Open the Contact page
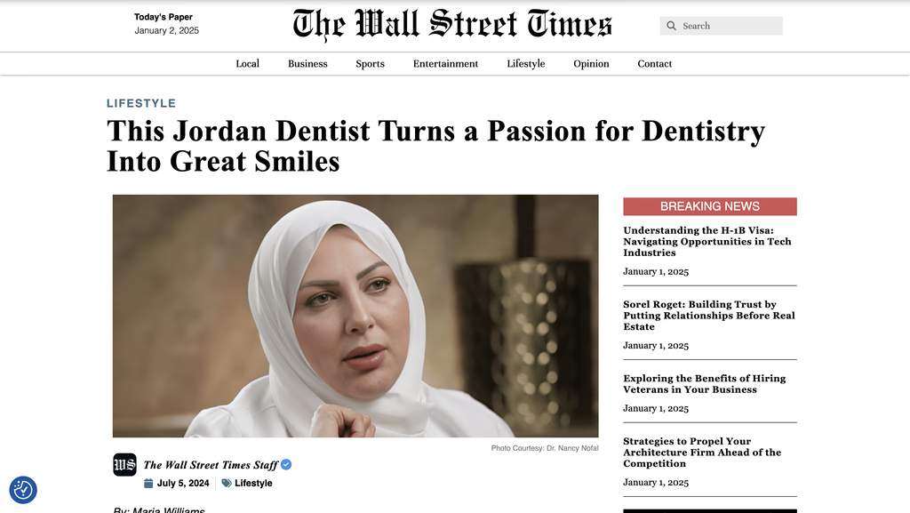This screenshot has width=910, height=513. click(x=655, y=64)
